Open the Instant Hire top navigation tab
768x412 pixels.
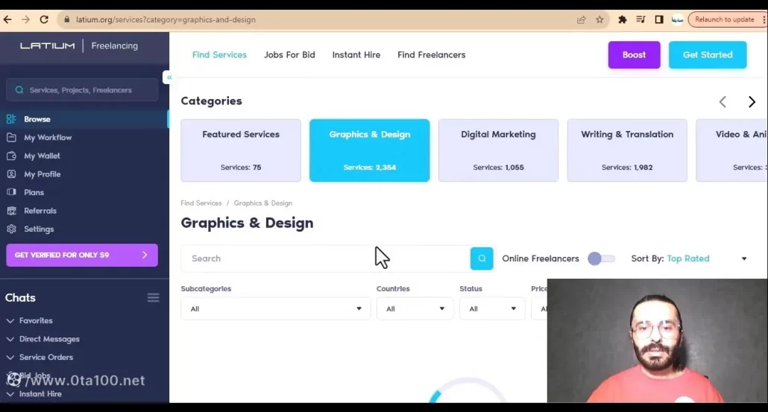[x=356, y=55]
